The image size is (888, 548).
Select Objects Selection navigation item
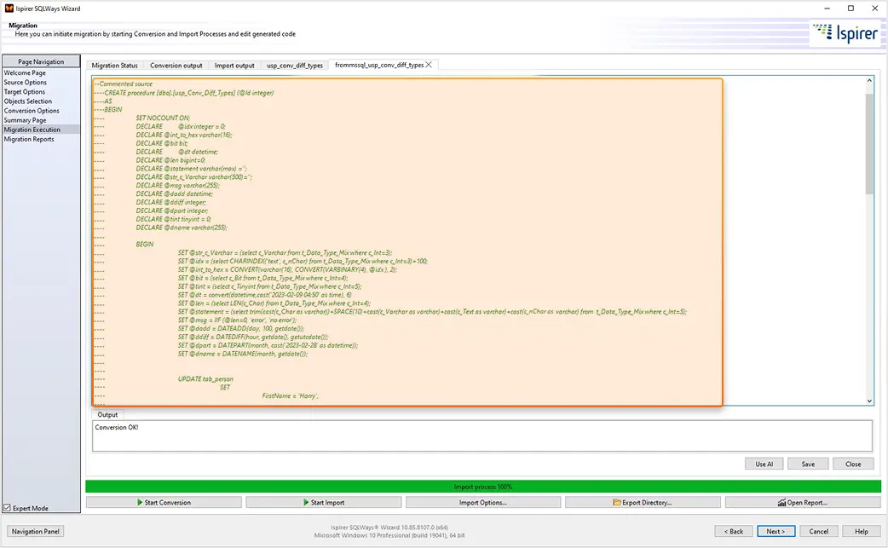(x=28, y=101)
